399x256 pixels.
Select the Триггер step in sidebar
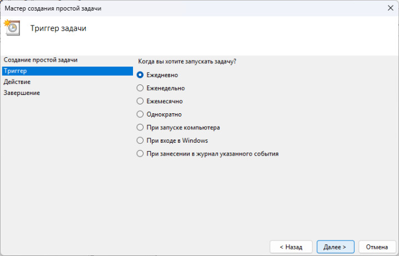(15, 71)
